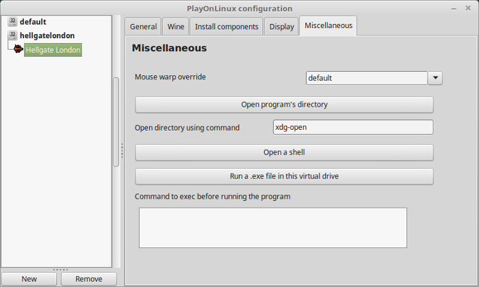Select the default drive entry

[33, 22]
